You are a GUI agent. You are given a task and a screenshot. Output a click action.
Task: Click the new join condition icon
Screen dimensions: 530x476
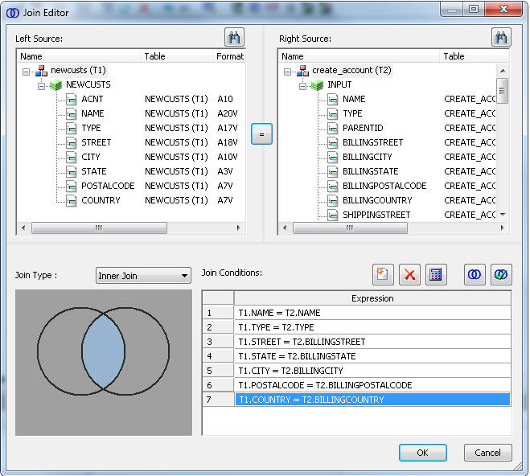pyautogui.click(x=383, y=274)
